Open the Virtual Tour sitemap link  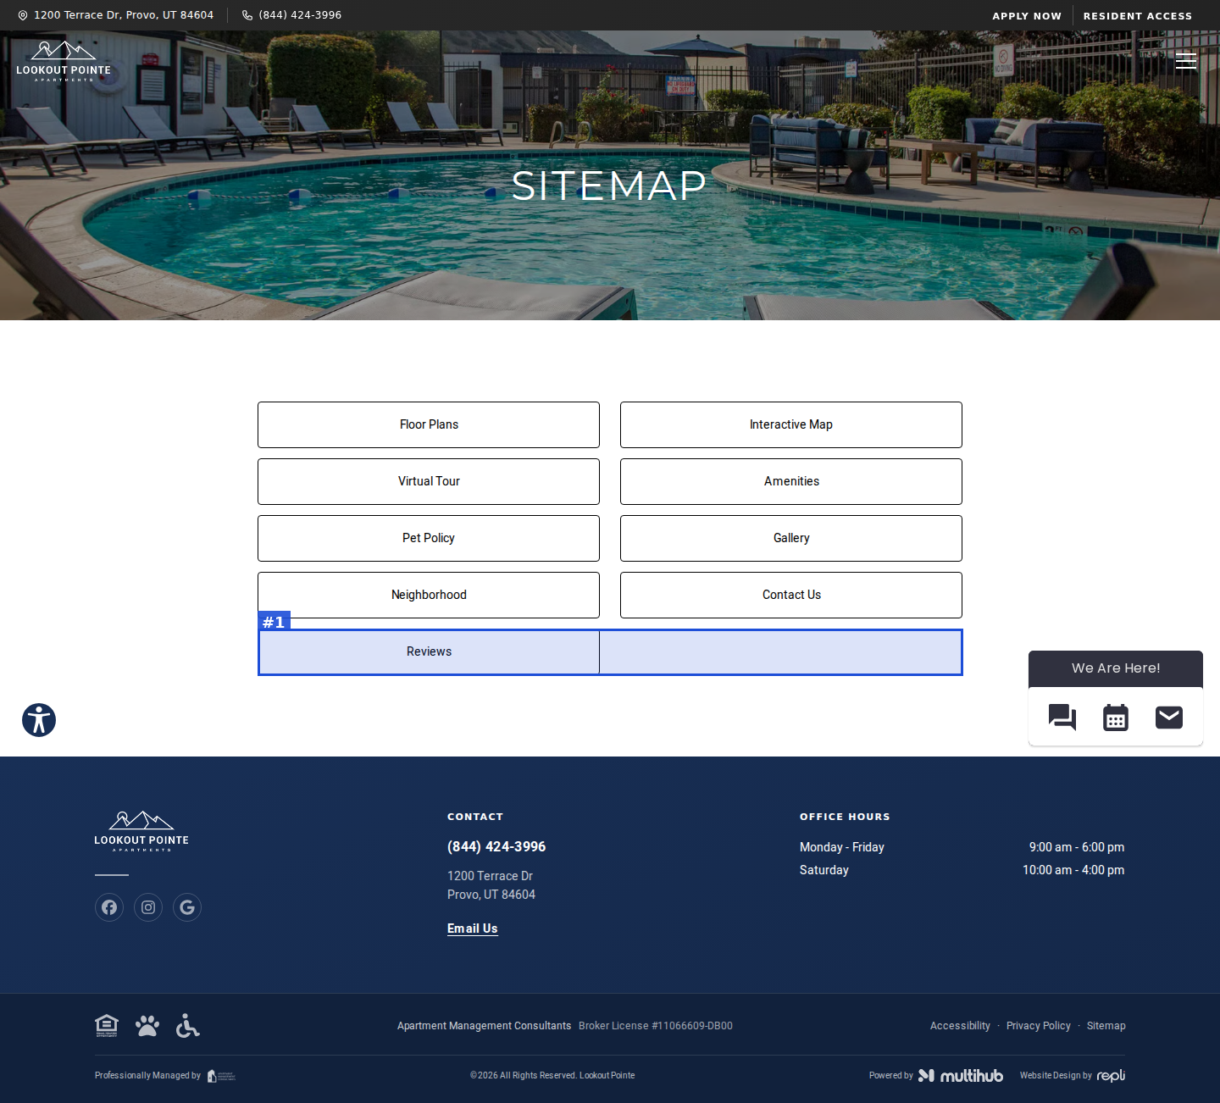429,481
